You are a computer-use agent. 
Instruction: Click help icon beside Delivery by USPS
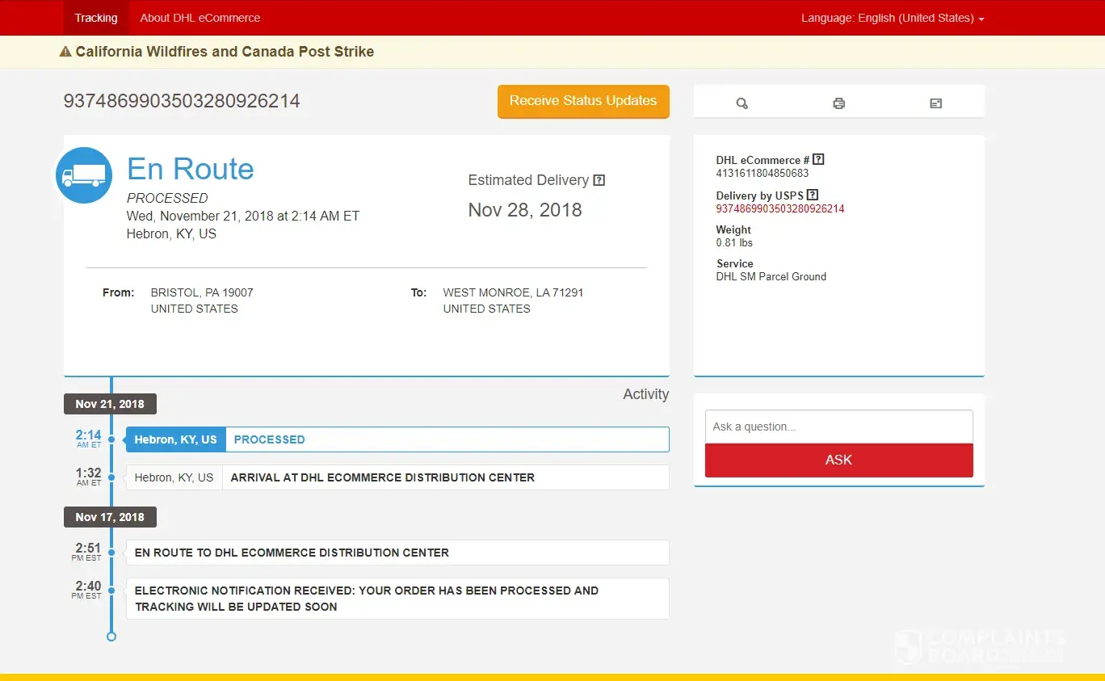pos(813,195)
